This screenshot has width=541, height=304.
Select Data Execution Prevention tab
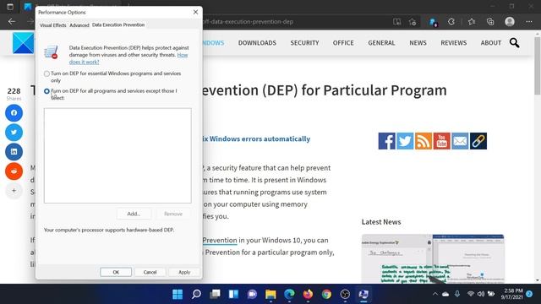118,24
